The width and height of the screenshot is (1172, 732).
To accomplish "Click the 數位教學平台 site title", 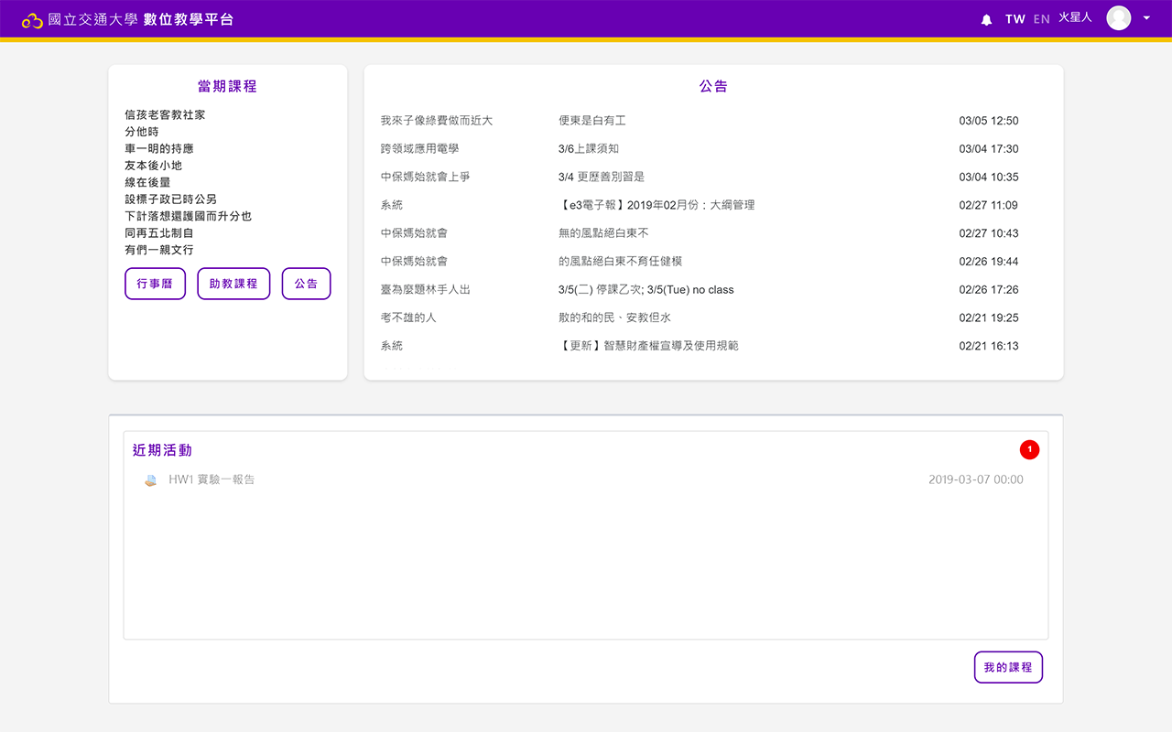I will tap(189, 19).
